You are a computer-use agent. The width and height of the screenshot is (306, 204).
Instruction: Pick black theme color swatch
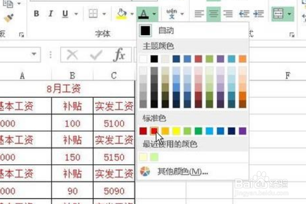pyautogui.click(x=154, y=59)
